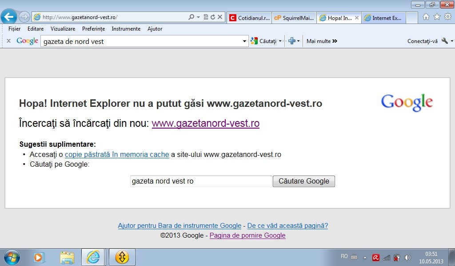Open the Fișier menu
This screenshot has height=266, width=455.
(15, 29)
